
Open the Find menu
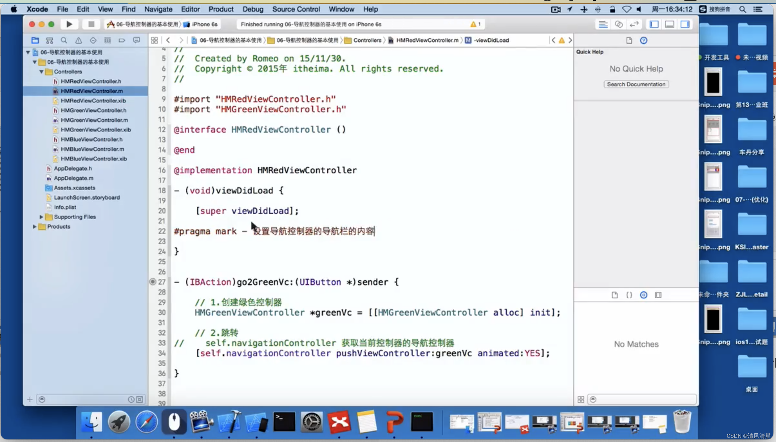128,9
